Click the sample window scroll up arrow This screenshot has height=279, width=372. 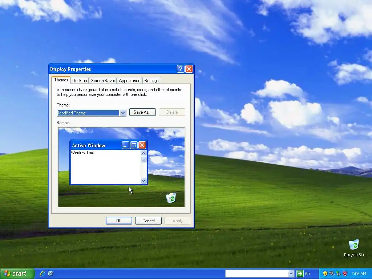click(143, 153)
